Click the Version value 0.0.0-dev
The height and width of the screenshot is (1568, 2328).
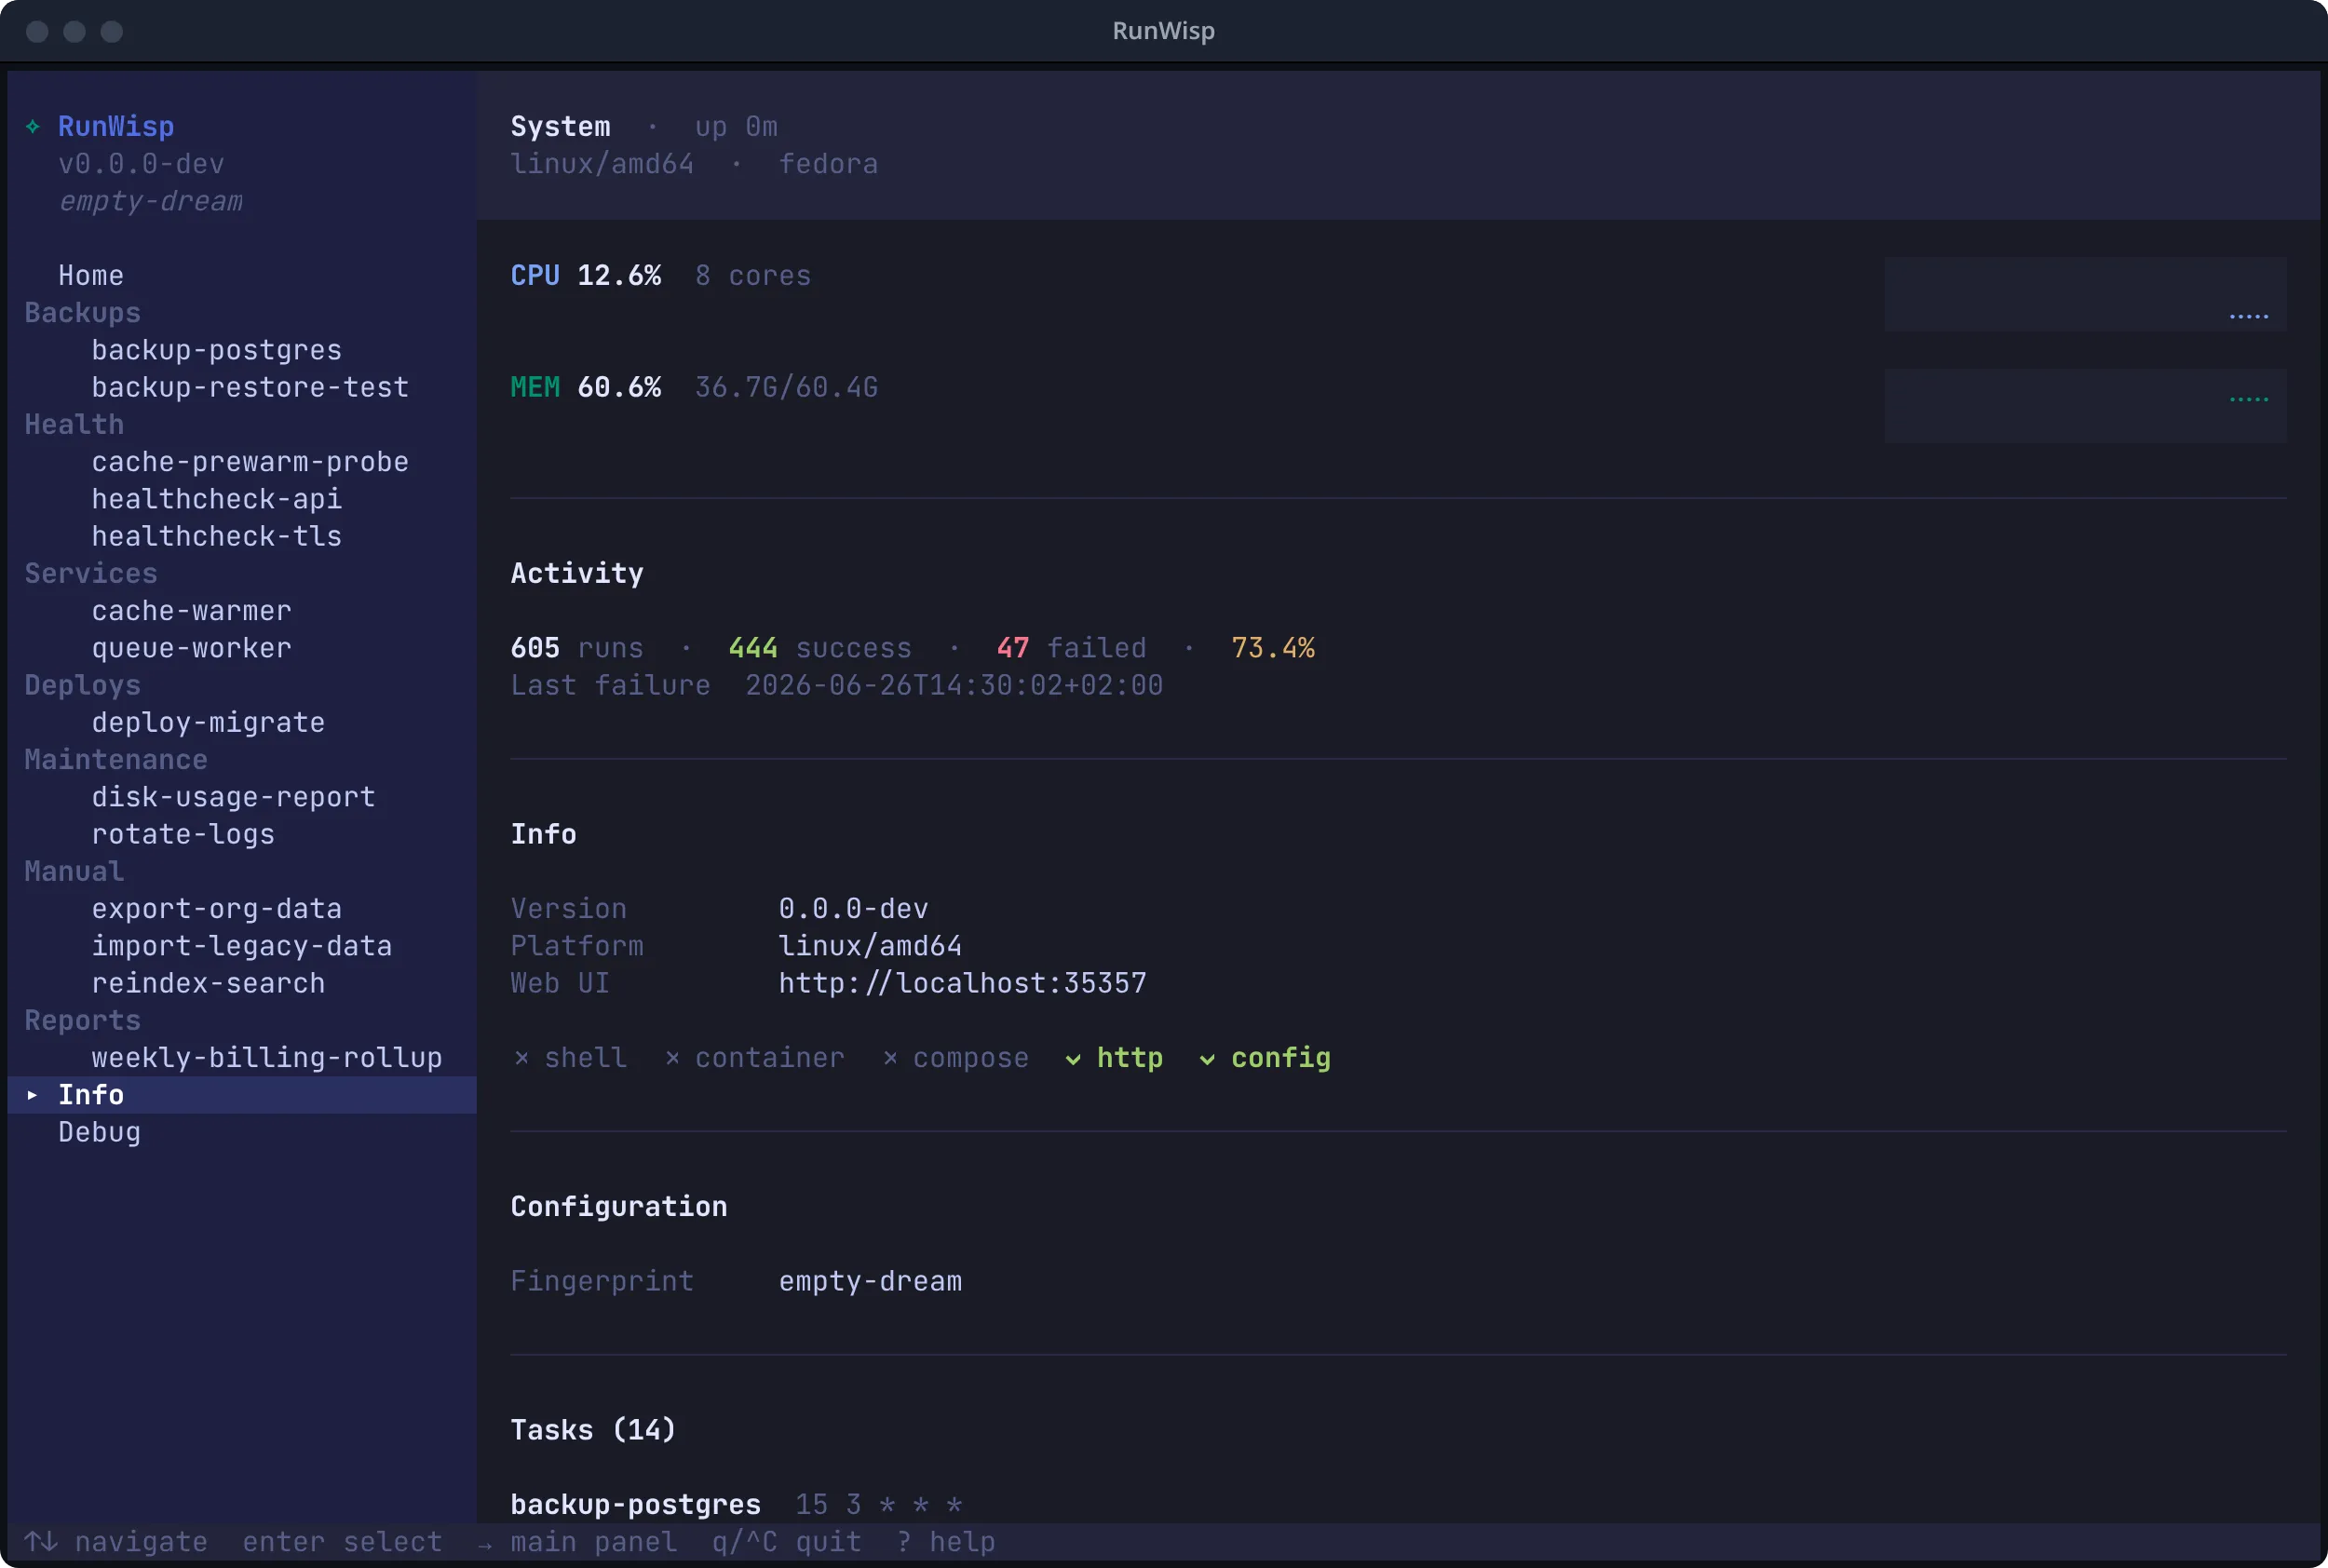[854, 908]
